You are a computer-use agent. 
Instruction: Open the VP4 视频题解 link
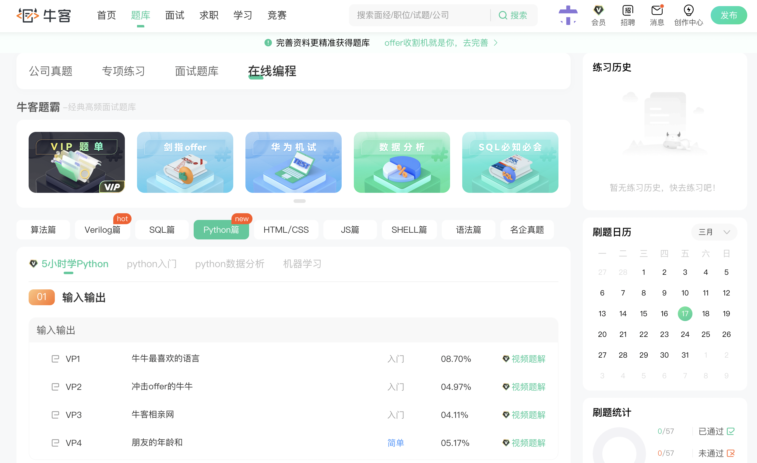[528, 443]
